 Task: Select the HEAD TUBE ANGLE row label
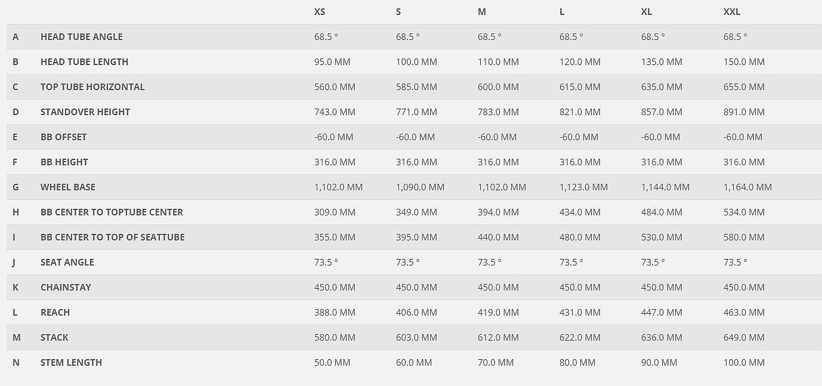(82, 37)
